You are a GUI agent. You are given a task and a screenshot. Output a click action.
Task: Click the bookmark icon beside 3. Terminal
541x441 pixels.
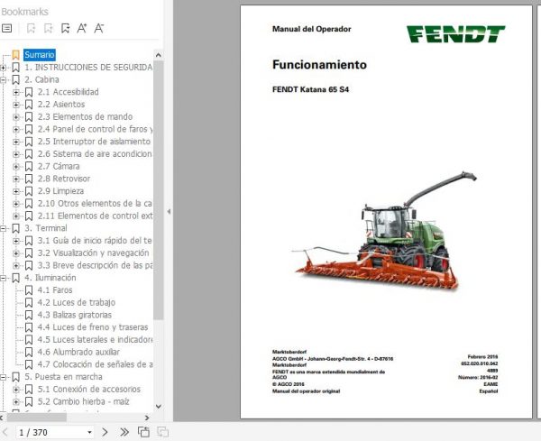click(x=15, y=228)
